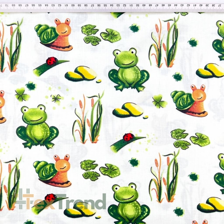Click the cattail reeds at the lower right

click(x=164, y=176)
